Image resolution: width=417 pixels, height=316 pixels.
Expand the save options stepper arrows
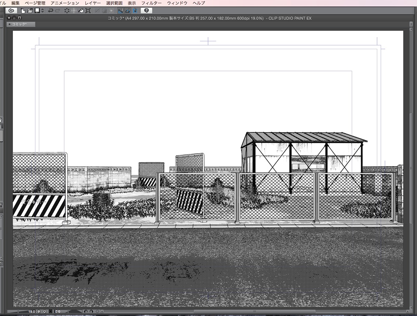point(43,11)
